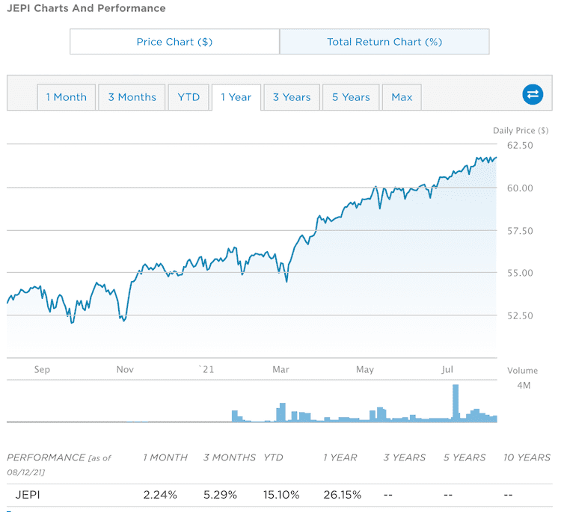Image resolution: width=561 pixels, height=512 pixels.
Task: Click the Volume axis title
Action: [522, 371]
